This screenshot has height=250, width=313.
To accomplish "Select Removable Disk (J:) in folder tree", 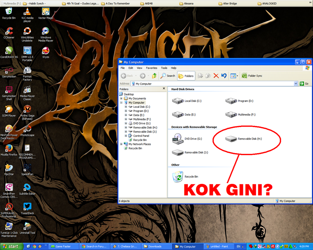I will pyautogui.click(x=142, y=132).
